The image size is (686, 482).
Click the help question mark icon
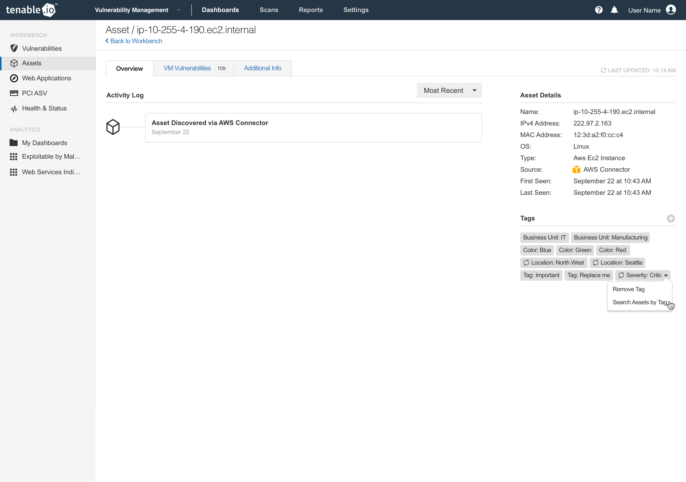coord(598,10)
